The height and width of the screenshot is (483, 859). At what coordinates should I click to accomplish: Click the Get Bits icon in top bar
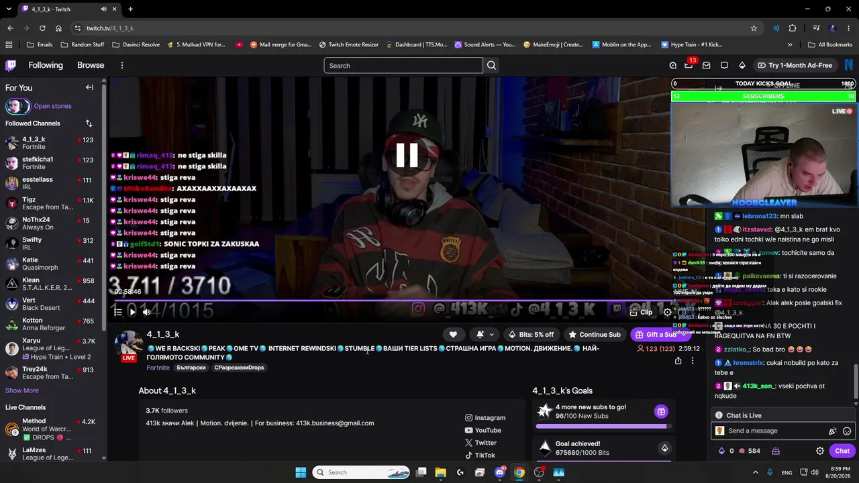tap(742, 65)
